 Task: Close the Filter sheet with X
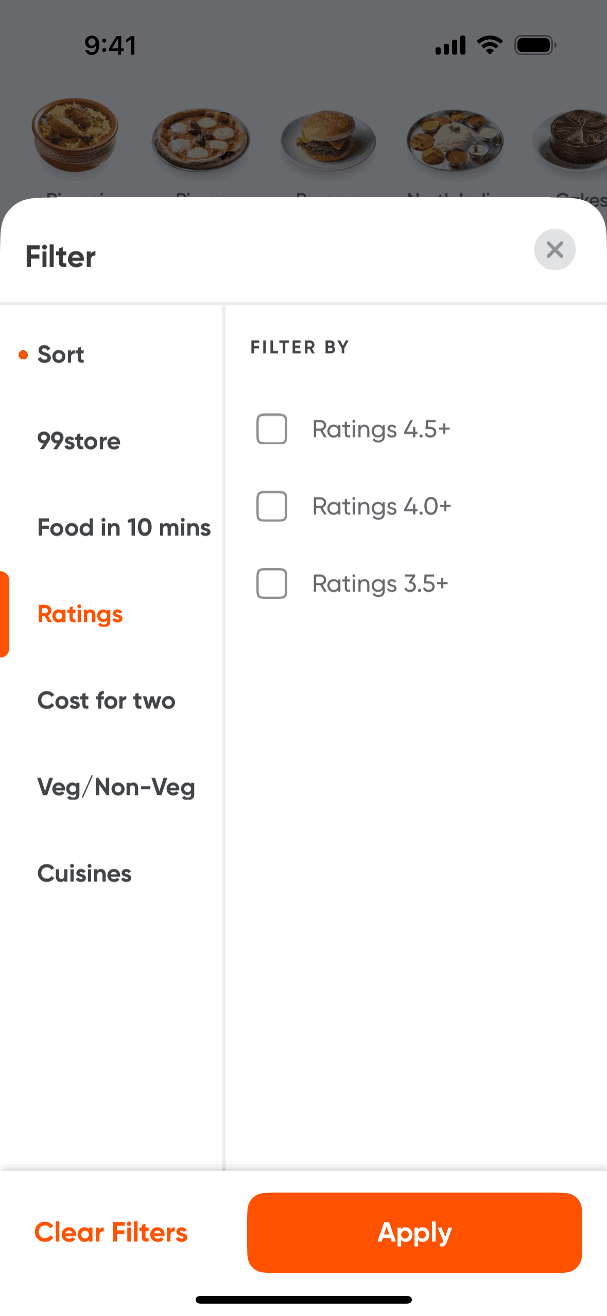click(554, 250)
